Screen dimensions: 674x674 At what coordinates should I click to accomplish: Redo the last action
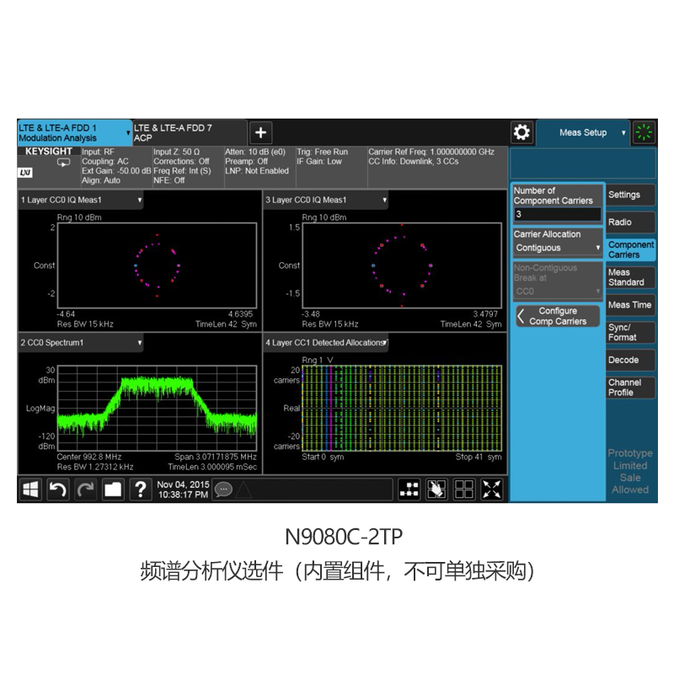point(85,489)
